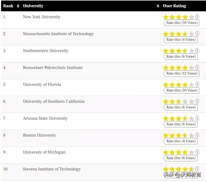Open the Stevens Institute of Technology entry
206x182 pixels.
click(x=52, y=169)
